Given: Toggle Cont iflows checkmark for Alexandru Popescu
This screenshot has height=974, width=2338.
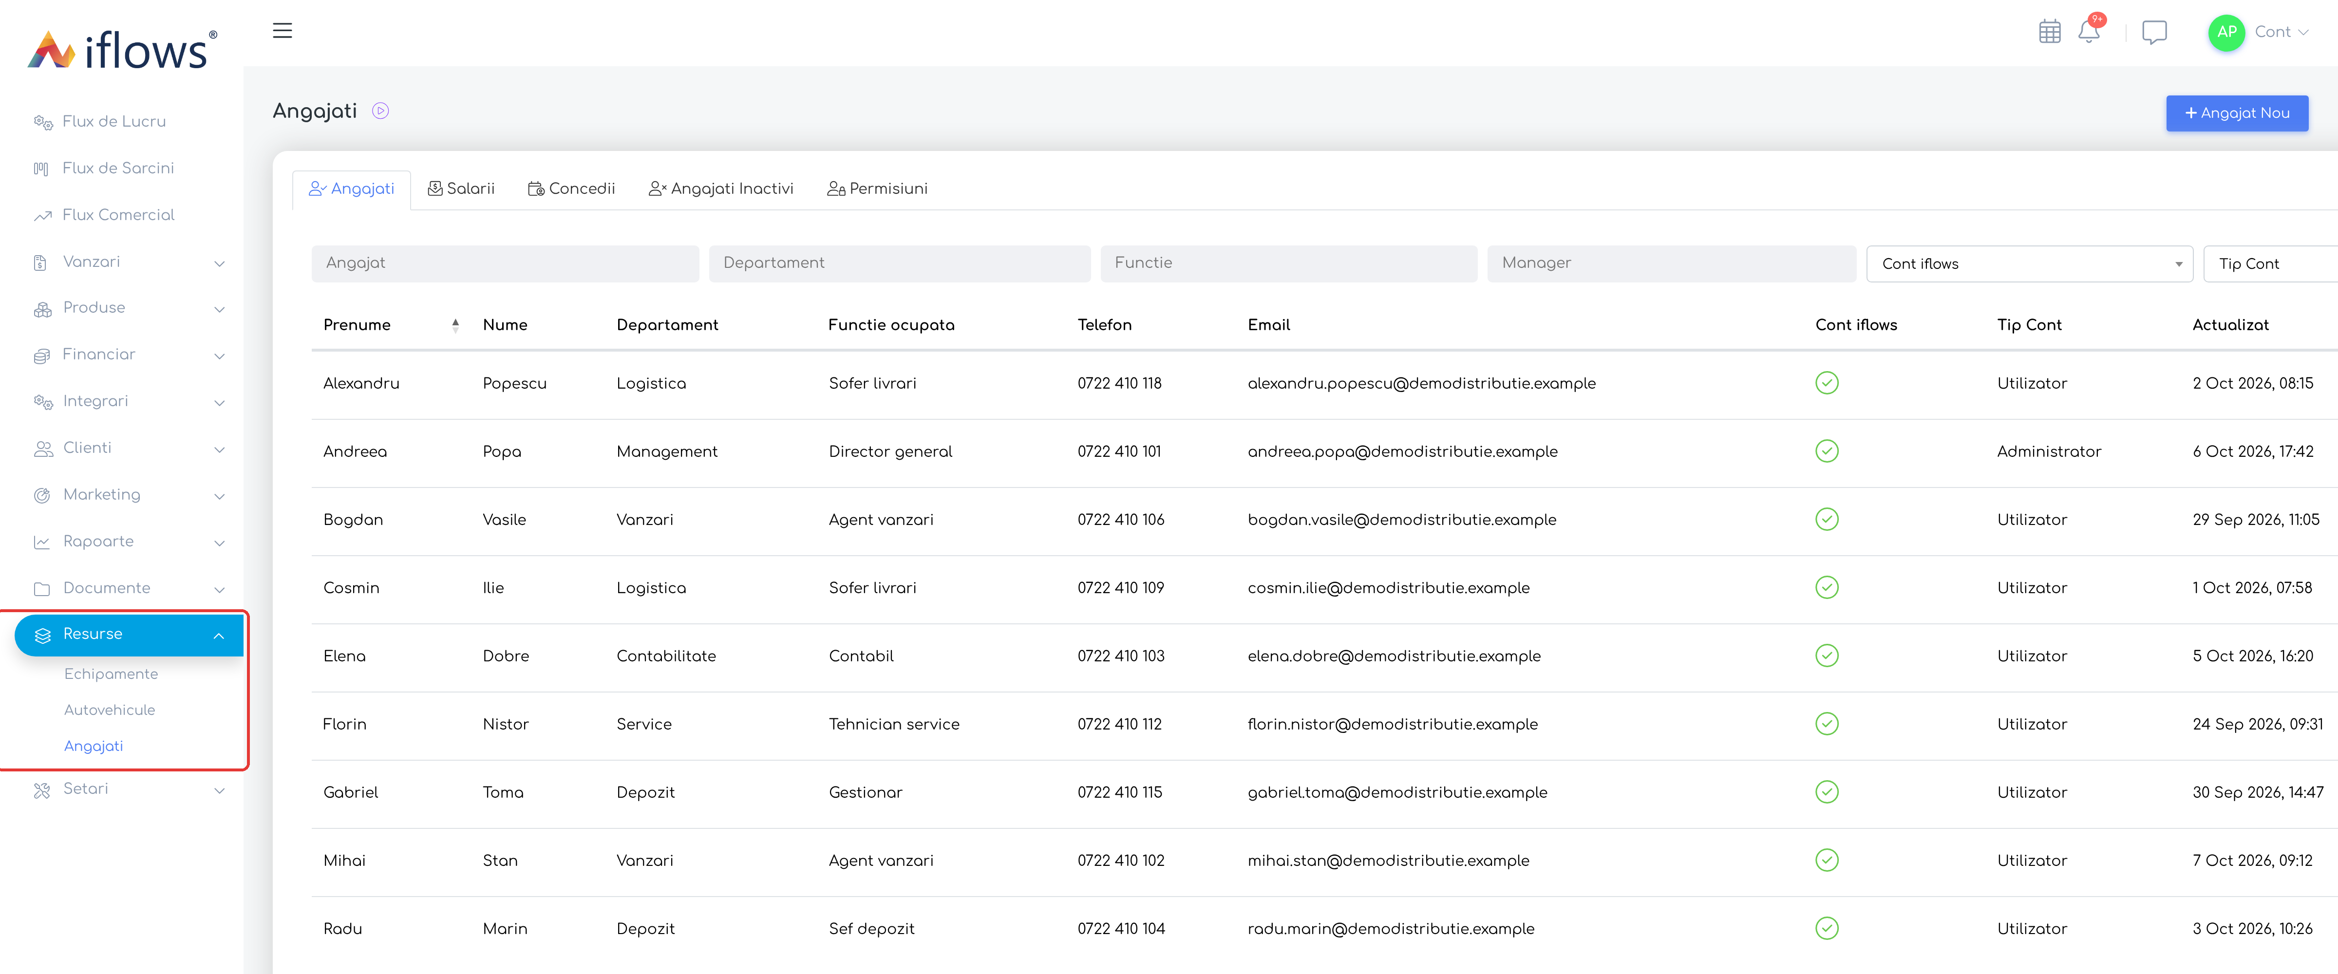Looking at the screenshot, I should pos(1826,383).
